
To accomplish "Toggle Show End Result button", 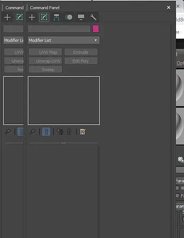I will 46,132.
